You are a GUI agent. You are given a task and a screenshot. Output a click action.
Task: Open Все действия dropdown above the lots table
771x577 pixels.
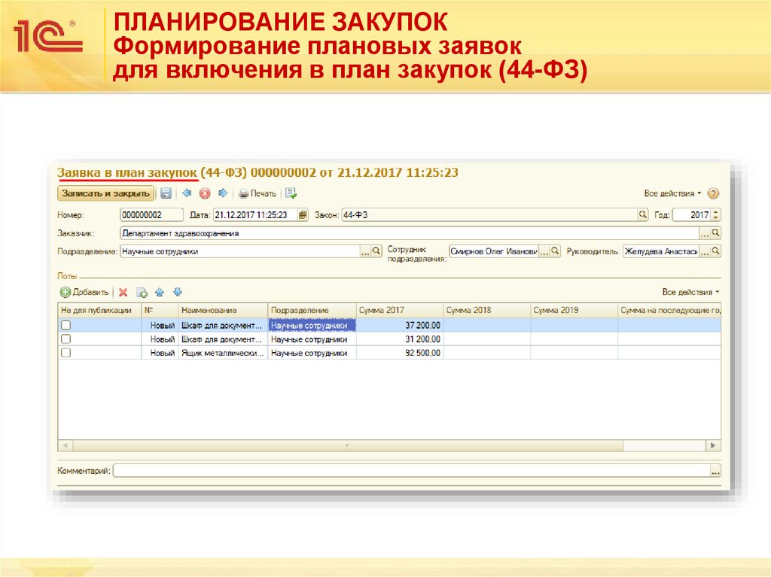point(691,292)
